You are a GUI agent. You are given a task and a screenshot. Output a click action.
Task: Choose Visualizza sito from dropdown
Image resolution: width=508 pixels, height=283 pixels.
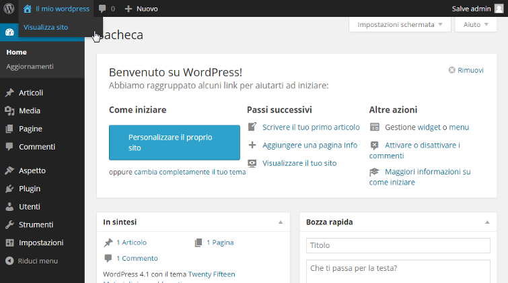pos(46,27)
